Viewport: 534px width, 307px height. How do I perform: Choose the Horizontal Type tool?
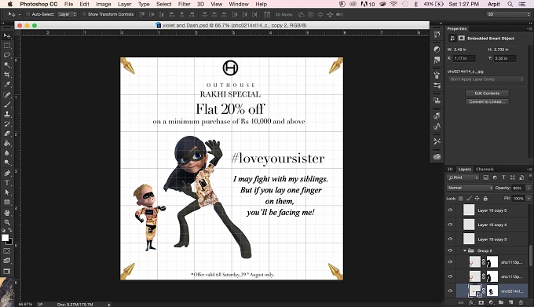[x=7, y=183]
